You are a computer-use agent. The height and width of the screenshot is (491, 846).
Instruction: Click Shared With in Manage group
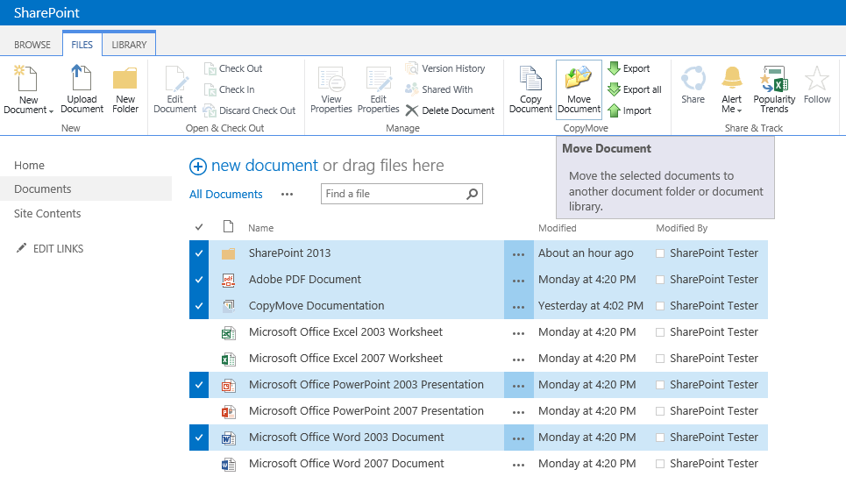[x=438, y=89]
